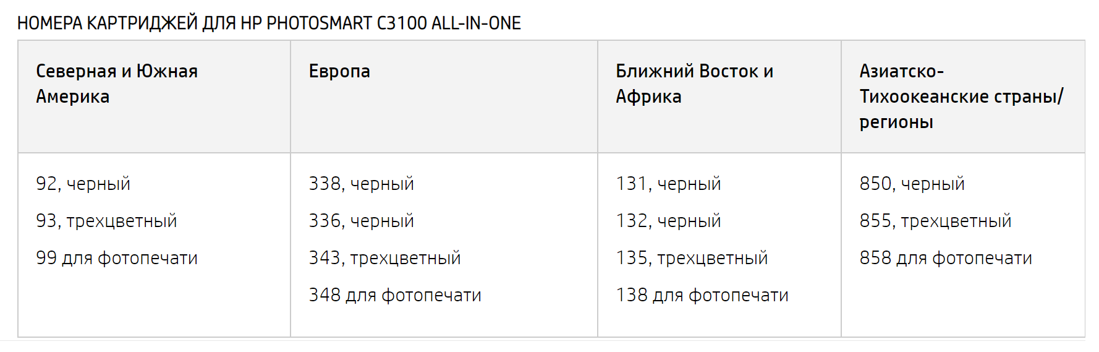Click the word 'Африка' in the header
Image resolution: width=1099 pixels, height=352 pixels.
(x=648, y=97)
